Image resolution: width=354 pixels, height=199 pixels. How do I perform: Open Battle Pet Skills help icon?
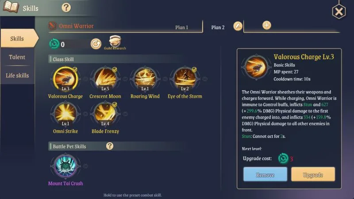[110, 146]
